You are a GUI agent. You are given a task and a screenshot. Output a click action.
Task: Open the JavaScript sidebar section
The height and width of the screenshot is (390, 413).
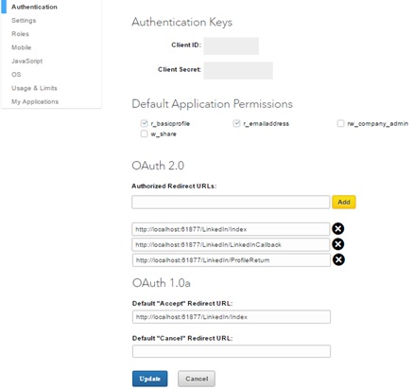26,61
